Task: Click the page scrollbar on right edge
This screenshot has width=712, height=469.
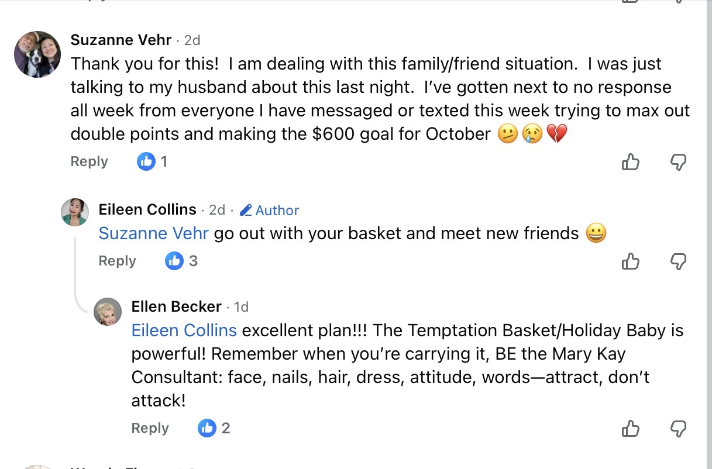Action: pos(708,234)
